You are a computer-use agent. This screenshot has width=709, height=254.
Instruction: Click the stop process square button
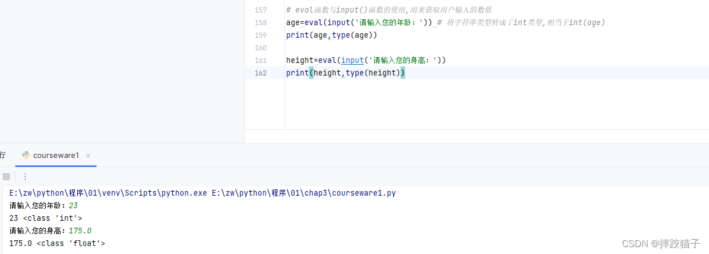point(6,177)
